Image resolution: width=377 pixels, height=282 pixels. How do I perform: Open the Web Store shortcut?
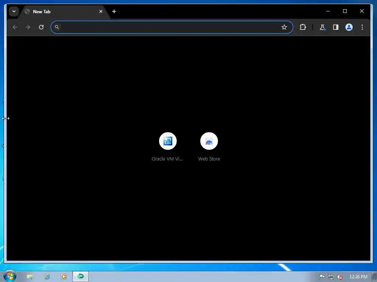(x=209, y=147)
